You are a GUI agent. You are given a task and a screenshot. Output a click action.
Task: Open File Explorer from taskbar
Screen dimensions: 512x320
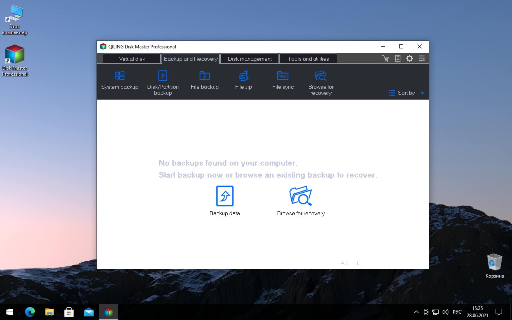pyautogui.click(x=49, y=312)
